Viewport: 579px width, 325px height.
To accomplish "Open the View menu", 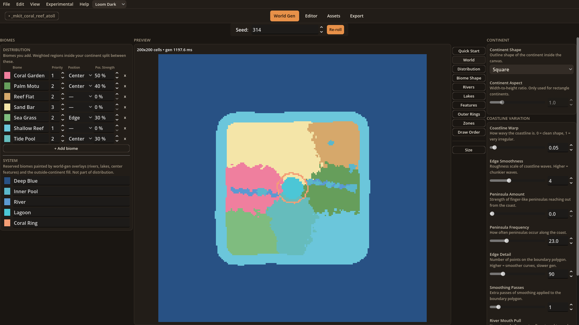I will pos(35,4).
